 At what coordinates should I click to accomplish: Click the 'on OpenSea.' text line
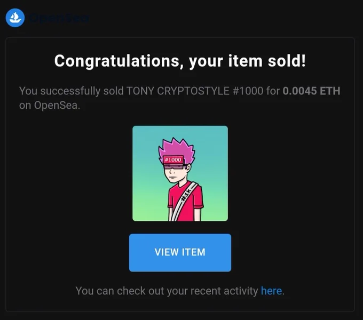point(50,106)
